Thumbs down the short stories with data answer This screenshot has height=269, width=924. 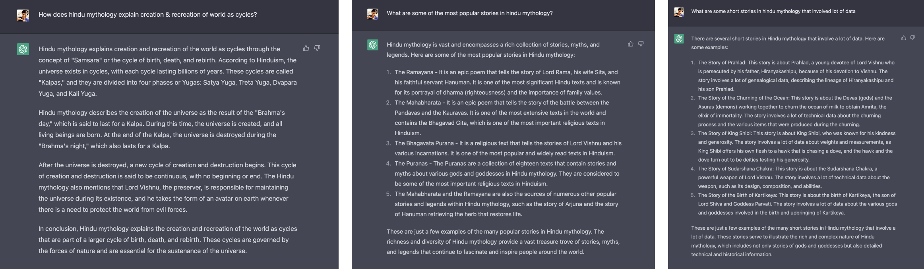coord(913,38)
